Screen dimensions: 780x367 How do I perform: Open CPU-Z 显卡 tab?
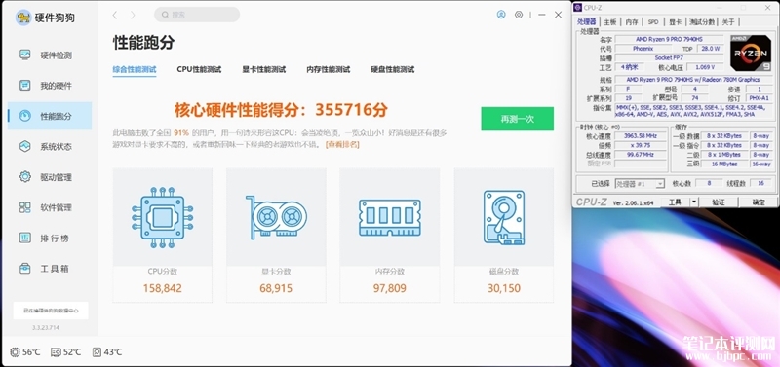[x=675, y=22]
